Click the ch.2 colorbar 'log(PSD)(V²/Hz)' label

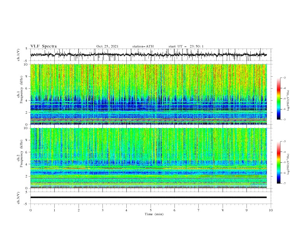tap(288, 164)
